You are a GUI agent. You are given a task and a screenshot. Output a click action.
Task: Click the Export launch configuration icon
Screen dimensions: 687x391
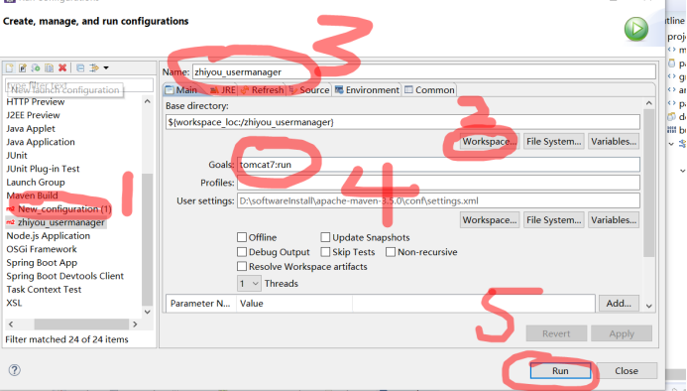pyautogui.click(x=36, y=67)
